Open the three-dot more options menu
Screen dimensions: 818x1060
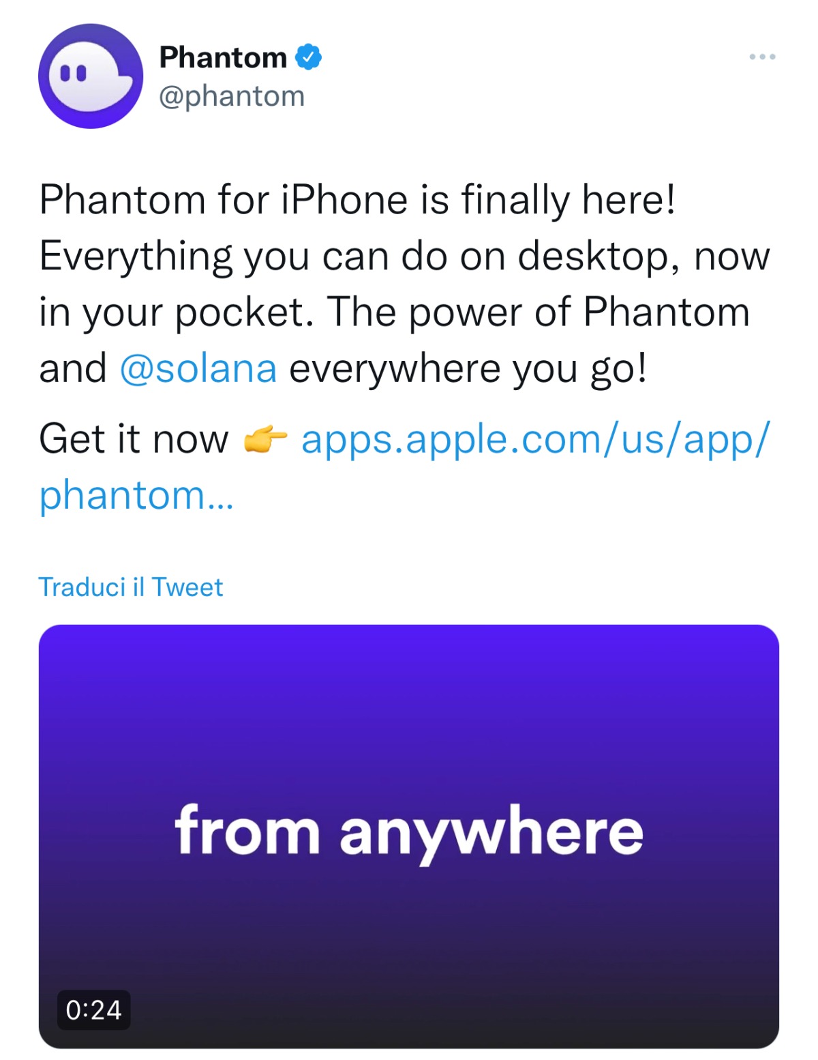[762, 57]
